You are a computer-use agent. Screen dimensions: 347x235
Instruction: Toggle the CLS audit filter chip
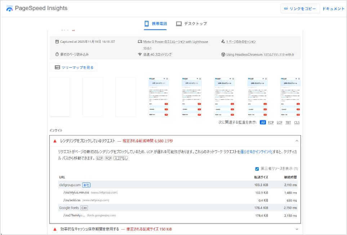pyautogui.click(x=296, y=123)
